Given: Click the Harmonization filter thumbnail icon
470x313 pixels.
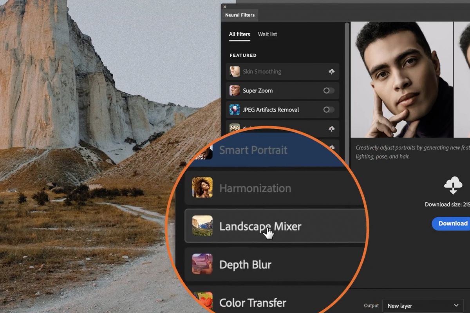Looking at the screenshot, I should (x=202, y=188).
